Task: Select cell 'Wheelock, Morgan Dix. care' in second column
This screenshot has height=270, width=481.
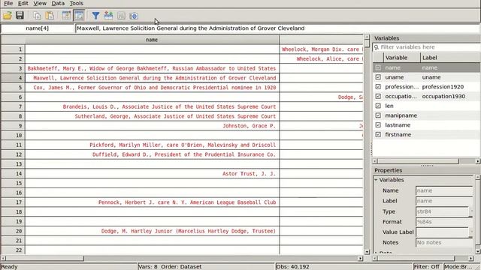Action: tap(322, 49)
